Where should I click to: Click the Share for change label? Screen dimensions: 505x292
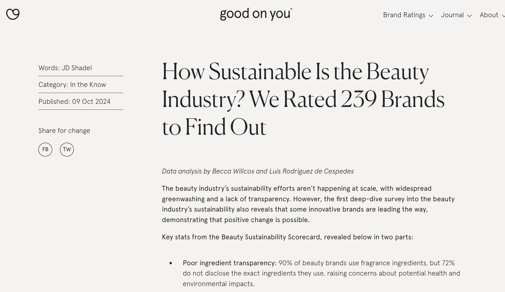pos(64,131)
